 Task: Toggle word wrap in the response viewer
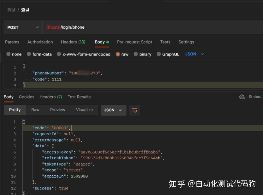click(134, 110)
